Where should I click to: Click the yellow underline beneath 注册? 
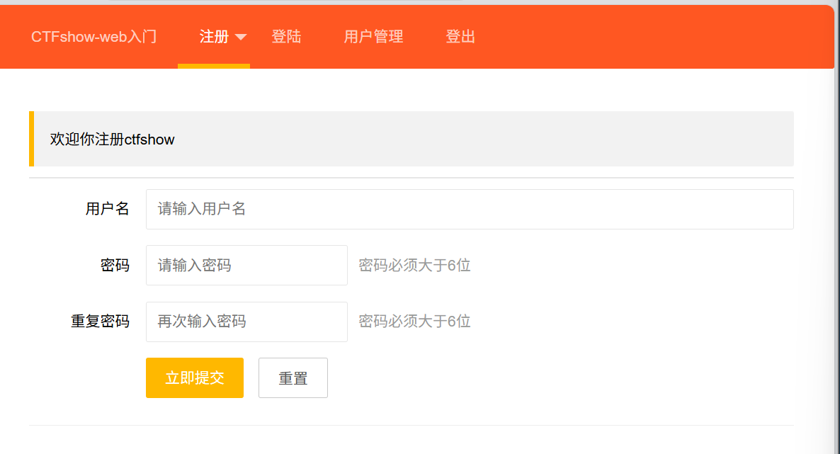214,66
